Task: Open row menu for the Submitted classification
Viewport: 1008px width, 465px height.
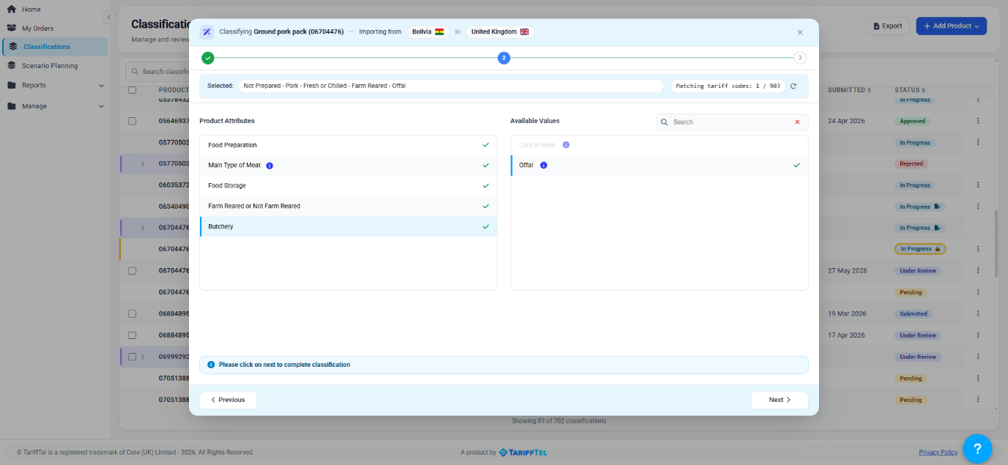Action: (977, 313)
